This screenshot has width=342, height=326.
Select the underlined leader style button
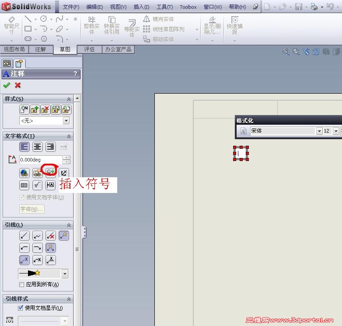(x=51, y=260)
